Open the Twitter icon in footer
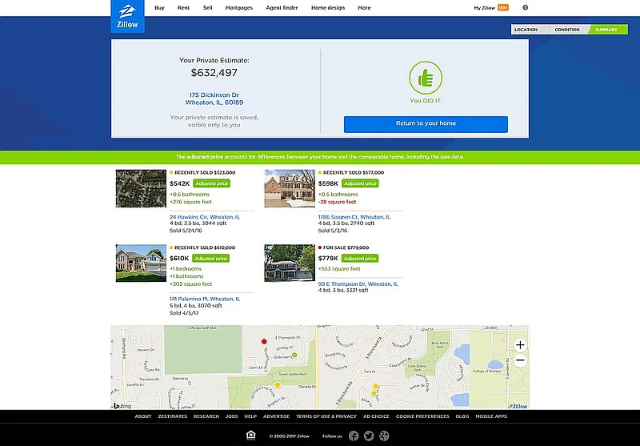The height and width of the screenshot is (446, 640). [369, 436]
